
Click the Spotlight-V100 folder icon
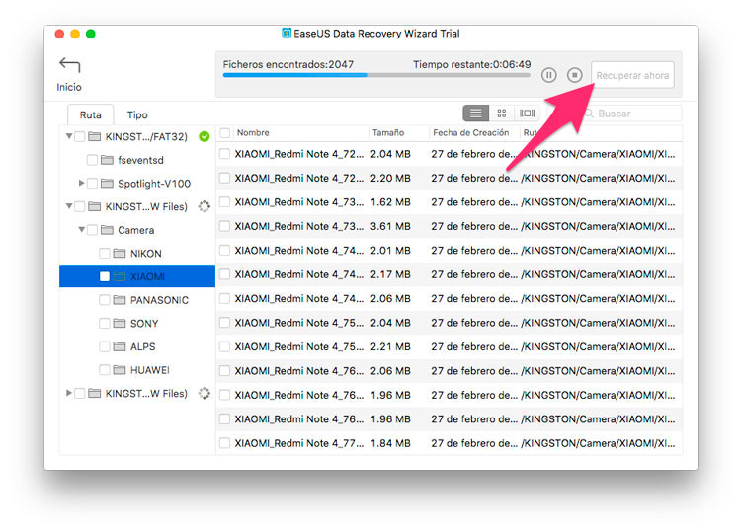click(x=108, y=184)
